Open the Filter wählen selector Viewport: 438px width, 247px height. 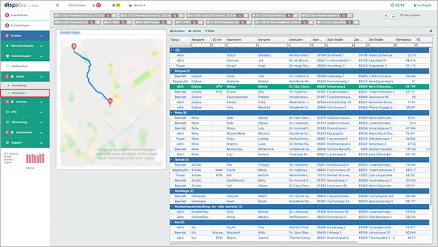(x=410, y=15)
